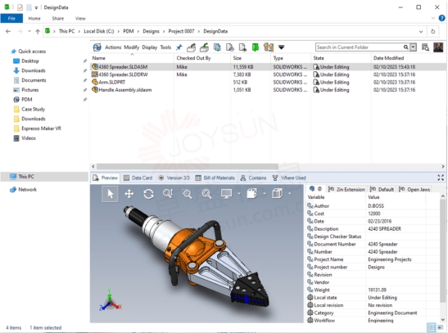448x333 pixels.
Task: Open Espresso Maker VR folder in sidebar
Action: 42,128
